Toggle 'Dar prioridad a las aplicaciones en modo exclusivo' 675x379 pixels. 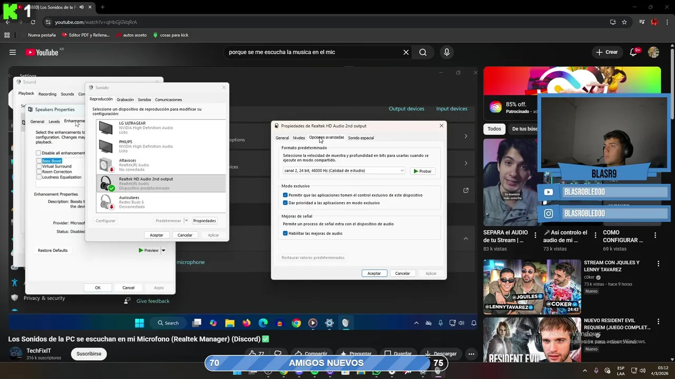(285, 203)
